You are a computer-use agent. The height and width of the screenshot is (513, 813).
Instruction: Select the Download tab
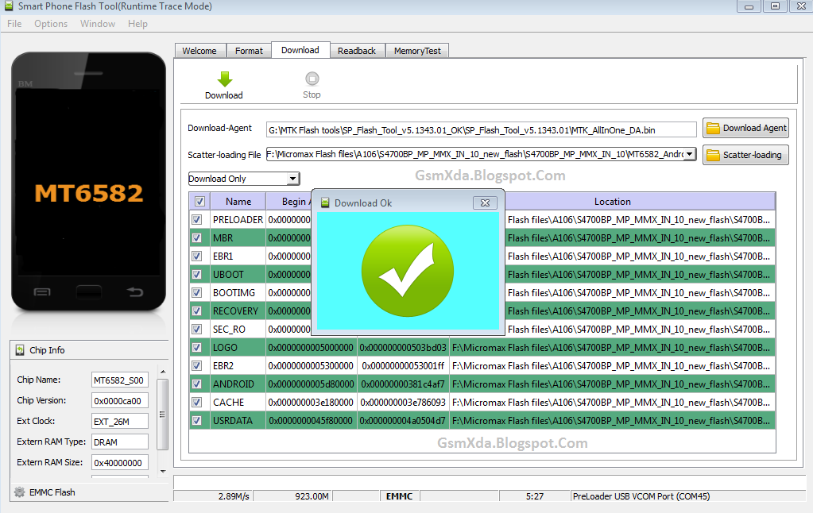(300, 50)
